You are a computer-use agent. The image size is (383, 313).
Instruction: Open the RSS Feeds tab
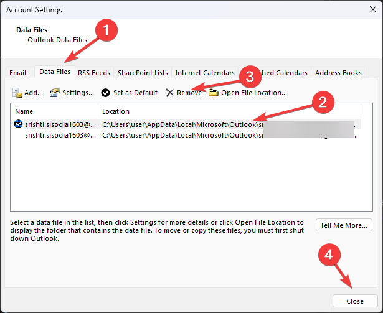click(94, 73)
